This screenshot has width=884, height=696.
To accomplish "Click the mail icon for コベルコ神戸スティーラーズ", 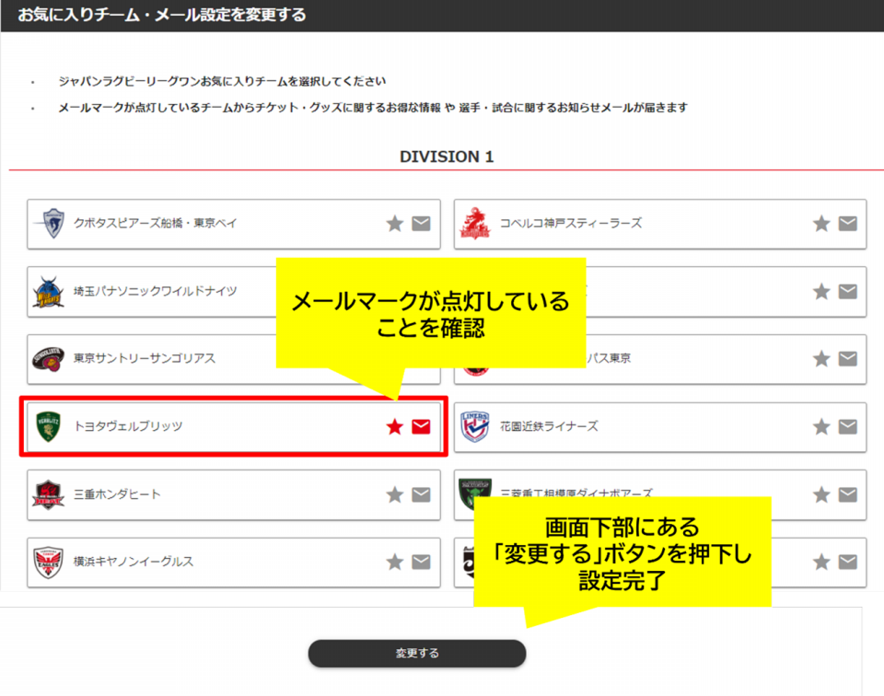I will click(x=848, y=224).
